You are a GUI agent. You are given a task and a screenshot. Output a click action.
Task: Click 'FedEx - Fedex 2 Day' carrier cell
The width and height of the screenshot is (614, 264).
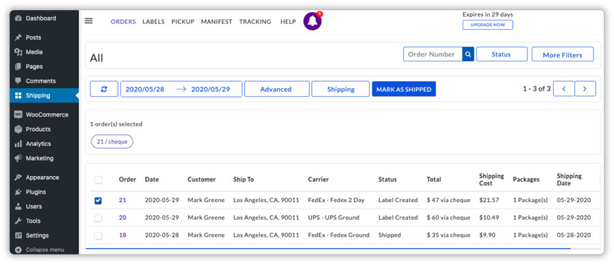[x=336, y=200]
